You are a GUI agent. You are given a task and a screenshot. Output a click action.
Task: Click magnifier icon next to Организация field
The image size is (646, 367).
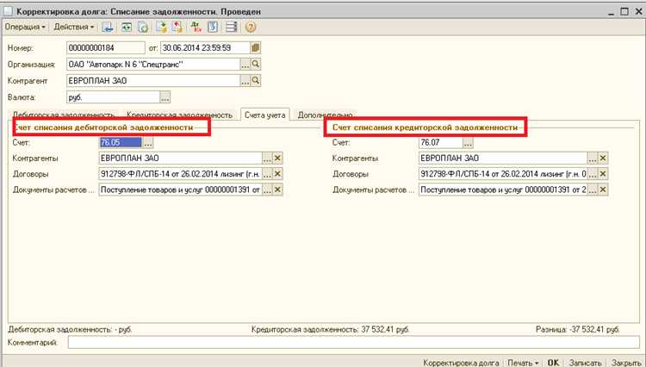click(255, 65)
